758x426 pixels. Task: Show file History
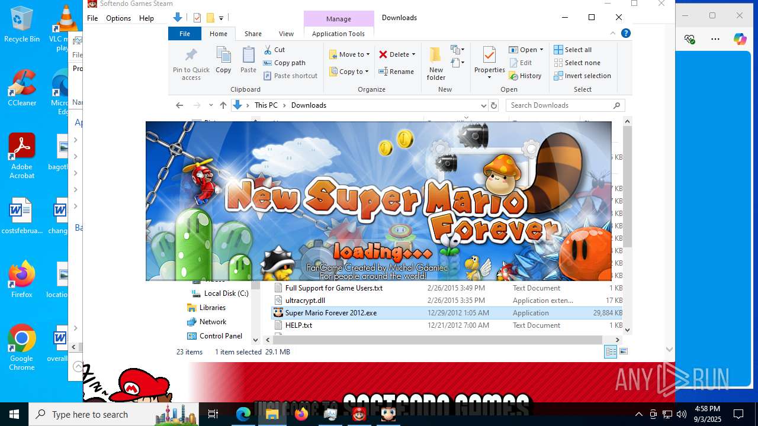coord(525,76)
